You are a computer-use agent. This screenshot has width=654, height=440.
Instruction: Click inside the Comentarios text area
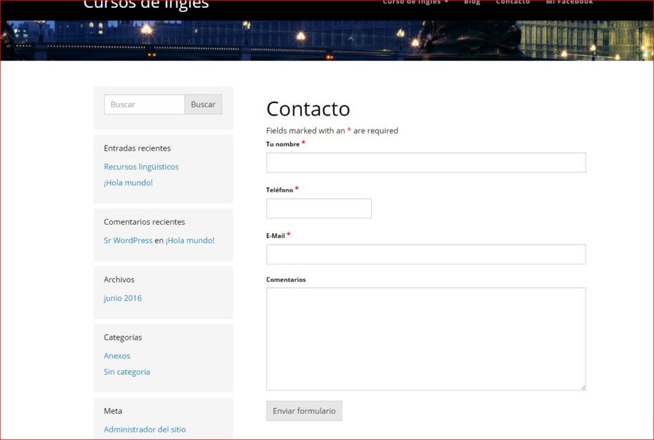[426, 339]
